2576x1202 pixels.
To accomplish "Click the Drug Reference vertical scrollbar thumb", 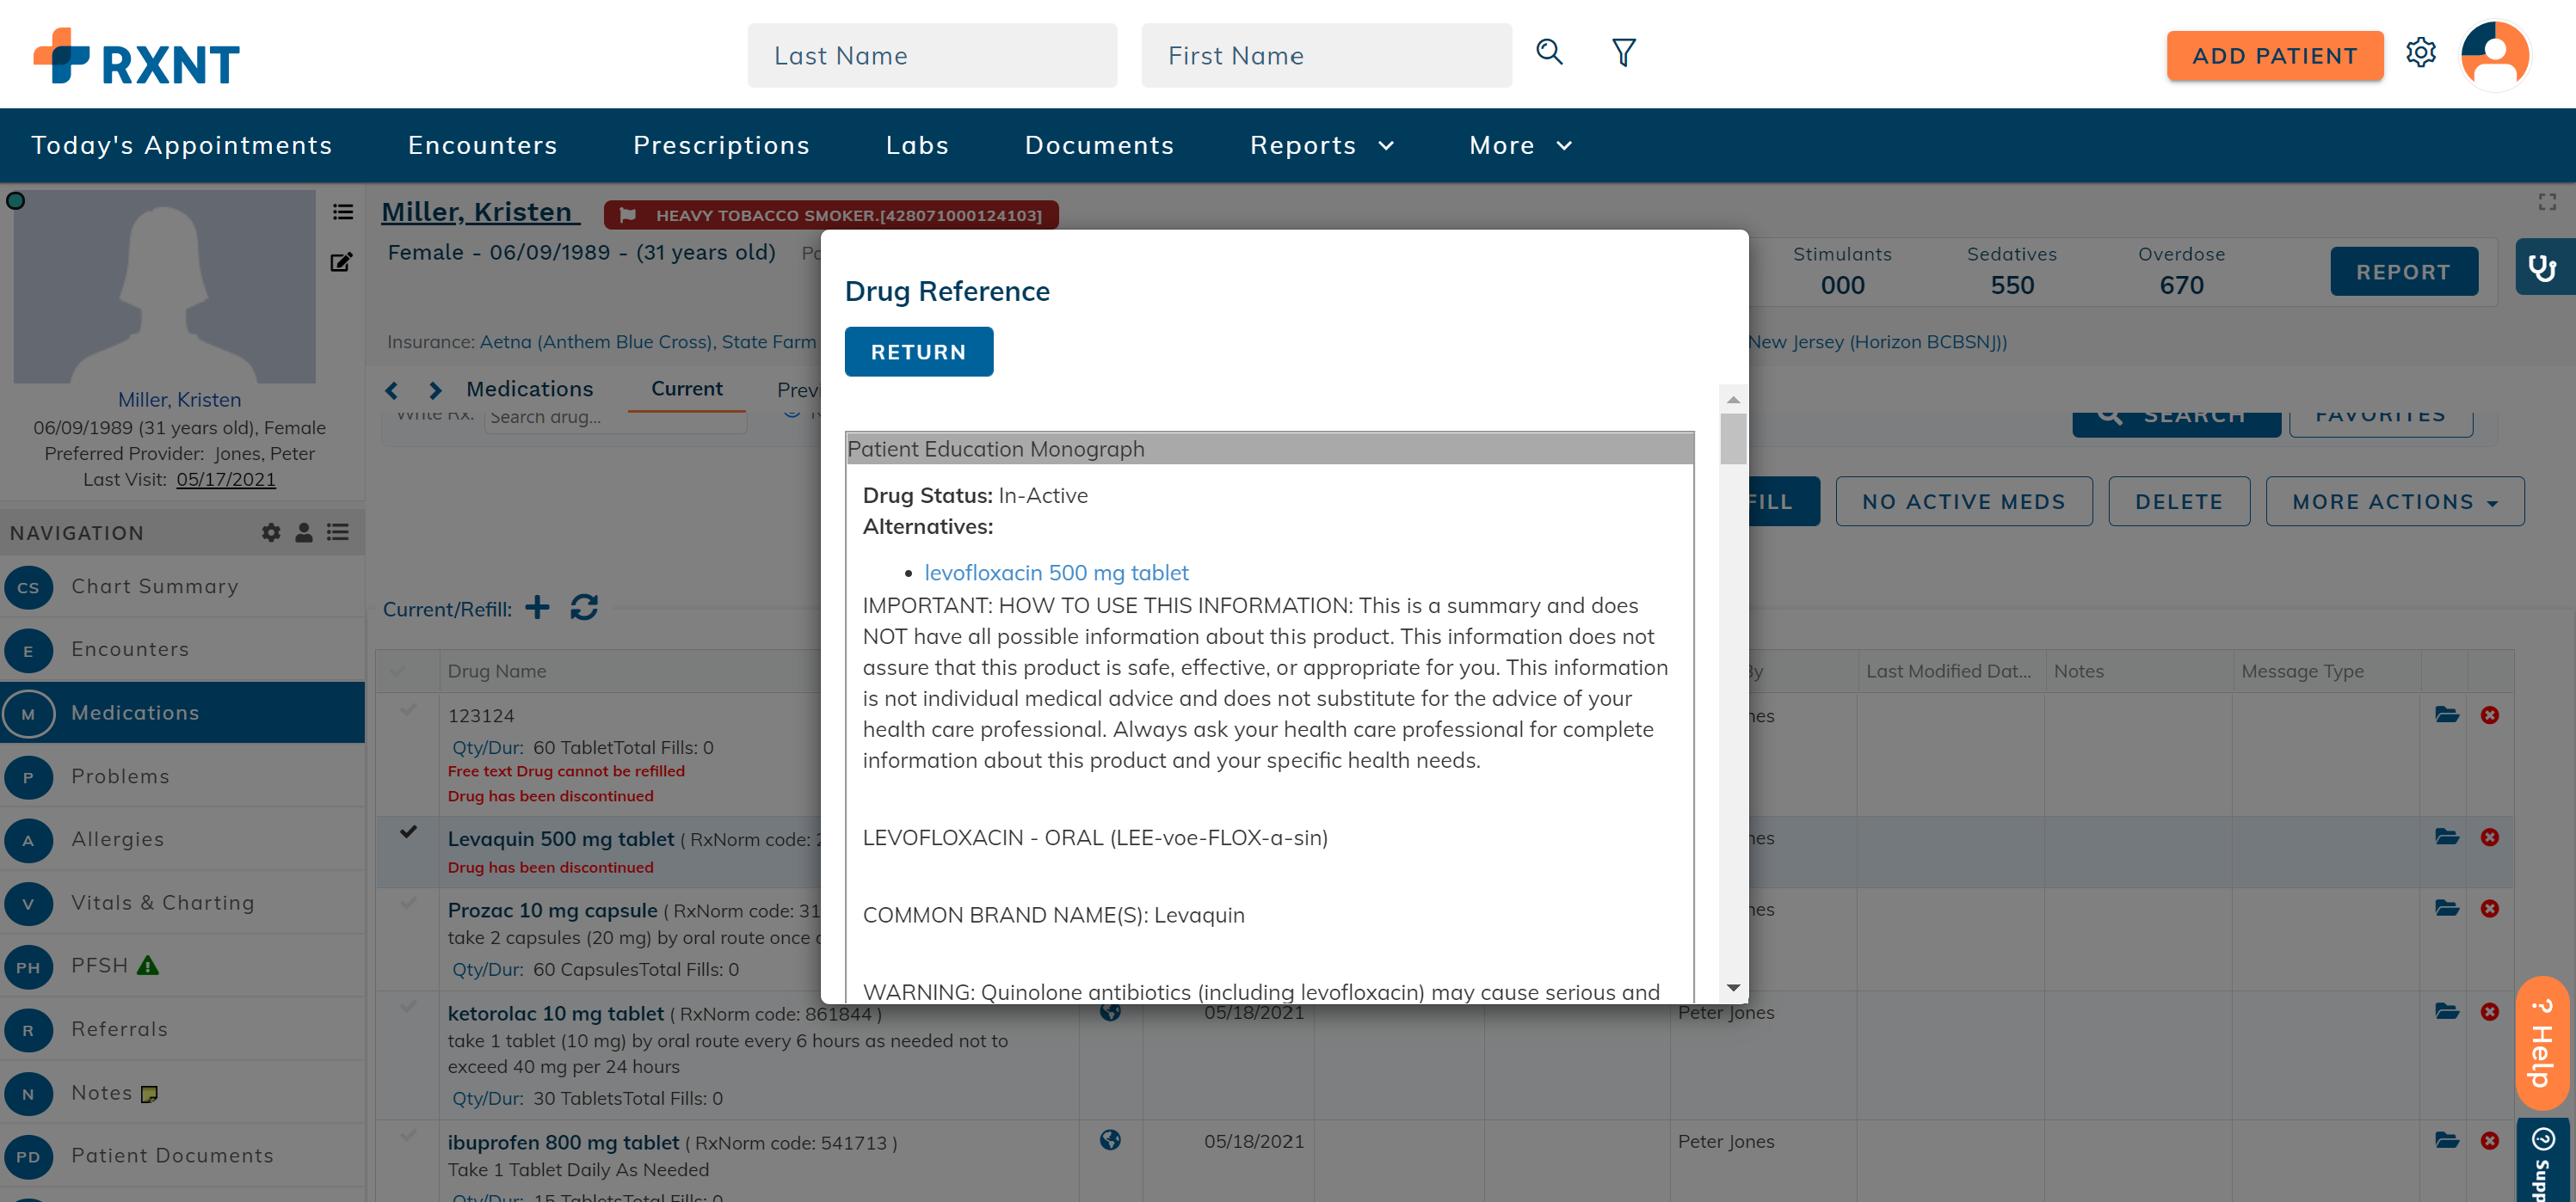I will click(x=1733, y=439).
